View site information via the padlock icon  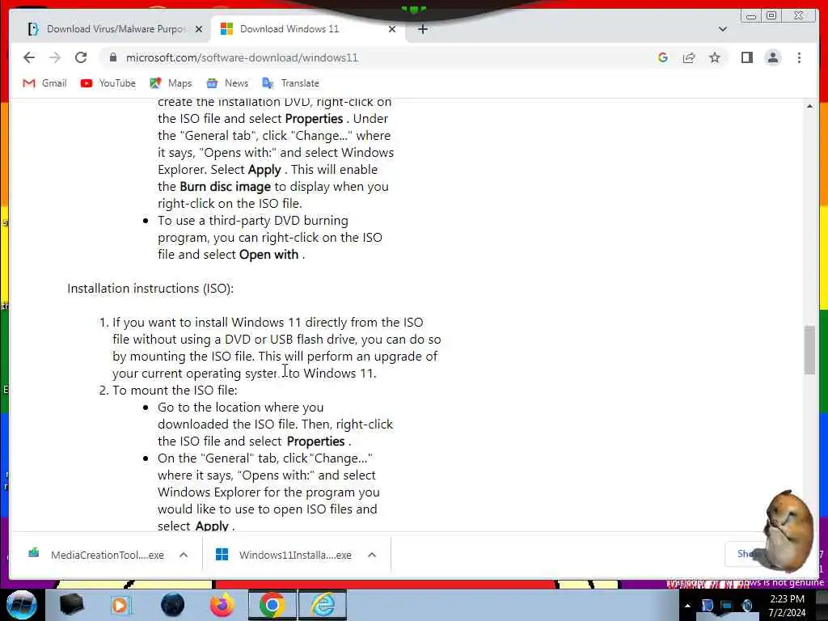pyautogui.click(x=112, y=57)
